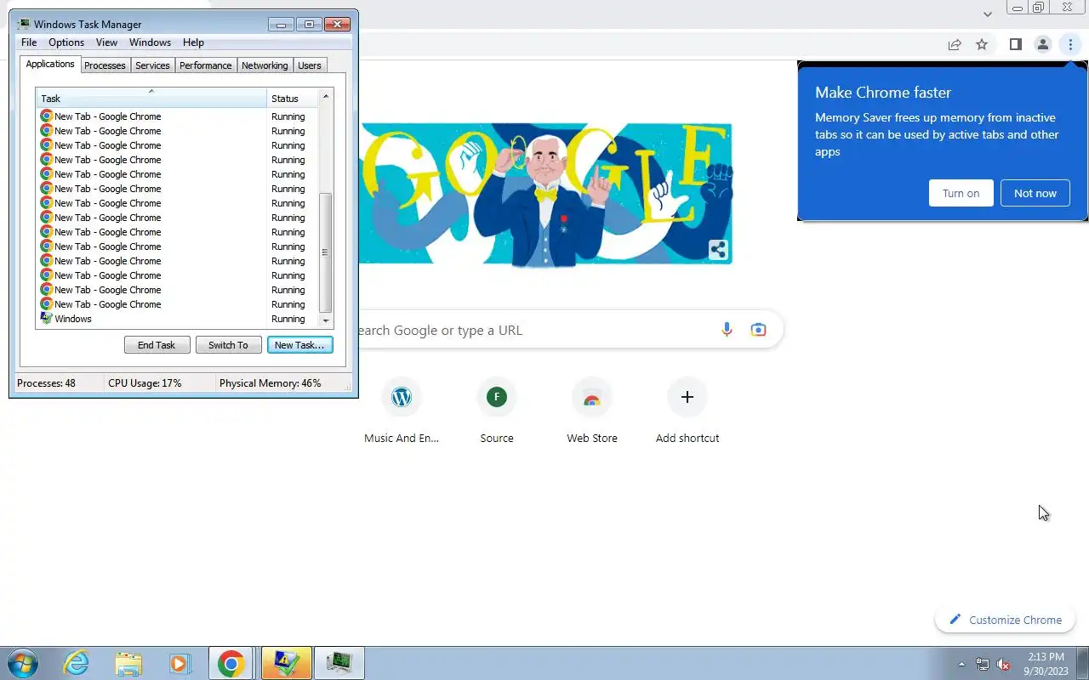Screen dimensions: 1089x680
Task: Click the task list scroll up arrow
Action: 325,96
